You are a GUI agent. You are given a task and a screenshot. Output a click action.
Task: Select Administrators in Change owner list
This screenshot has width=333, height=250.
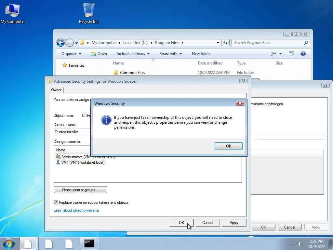coord(86,157)
